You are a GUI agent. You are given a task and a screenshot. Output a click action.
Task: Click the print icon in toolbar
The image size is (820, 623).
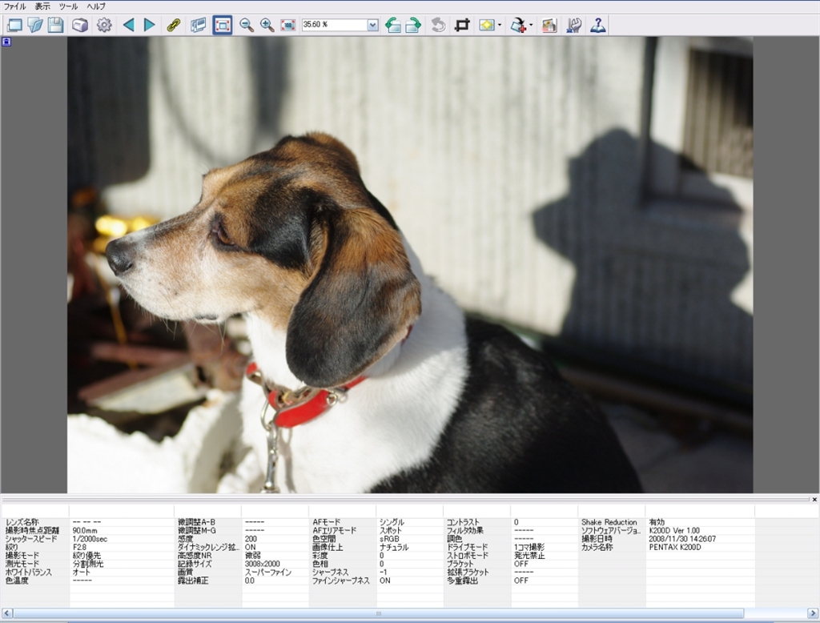[80, 25]
